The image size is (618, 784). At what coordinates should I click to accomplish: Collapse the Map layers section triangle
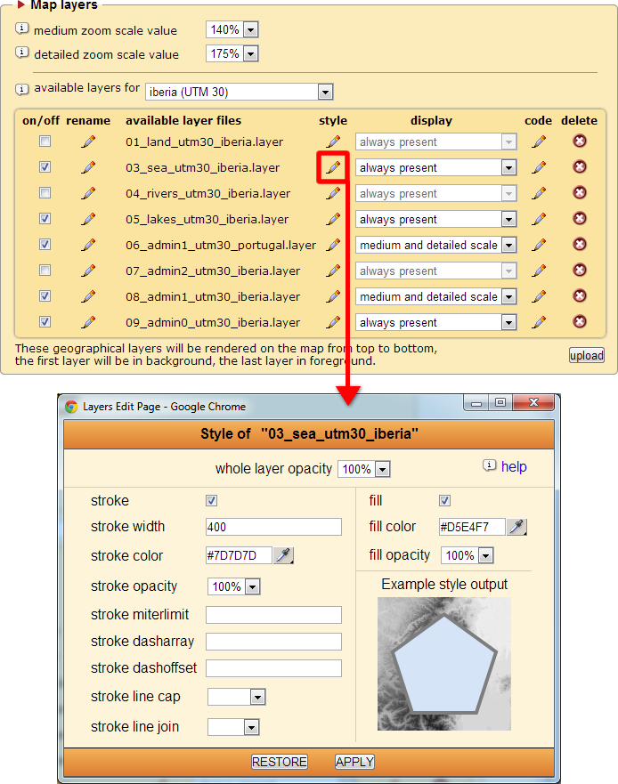tap(20, 5)
